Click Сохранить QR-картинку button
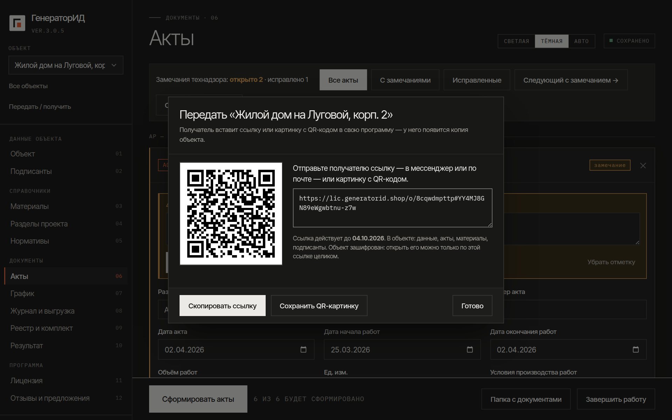The height and width of the screenshot is (420, 672). click(x=319, y=306)
